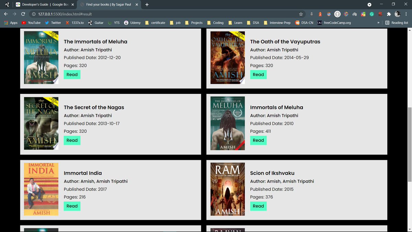Viewport: 412px width, 232px height.
Task: Open the Twitter bookmark
Action: click(x=53, y=23)
